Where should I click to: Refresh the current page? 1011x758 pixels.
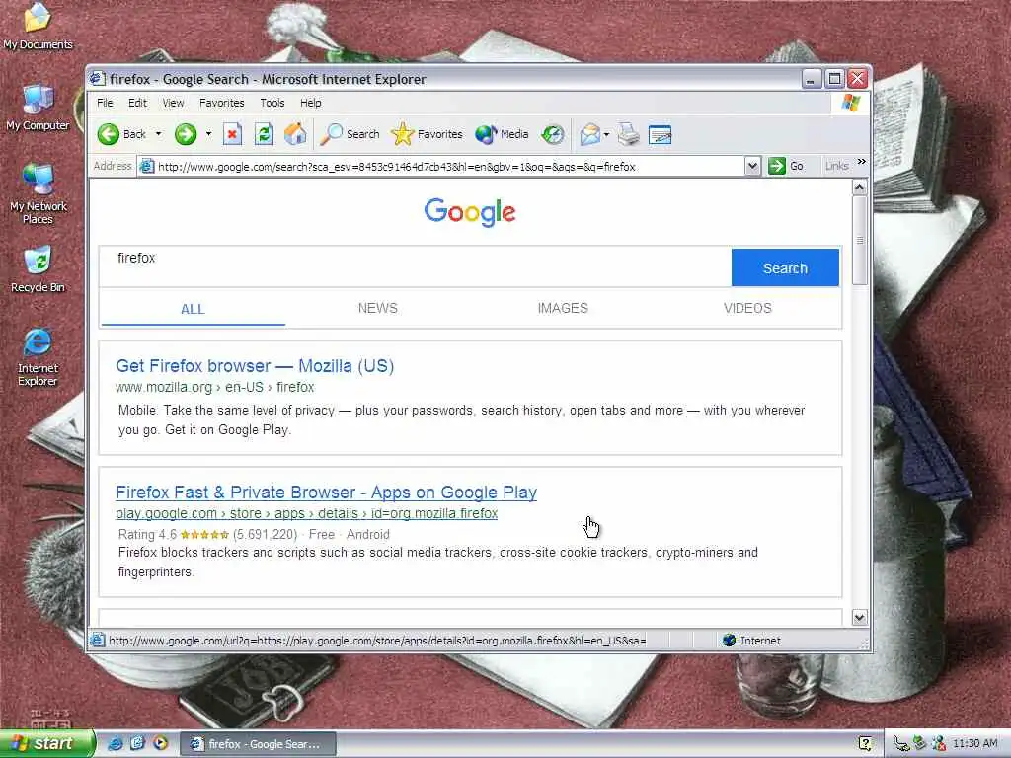(264, 134)
